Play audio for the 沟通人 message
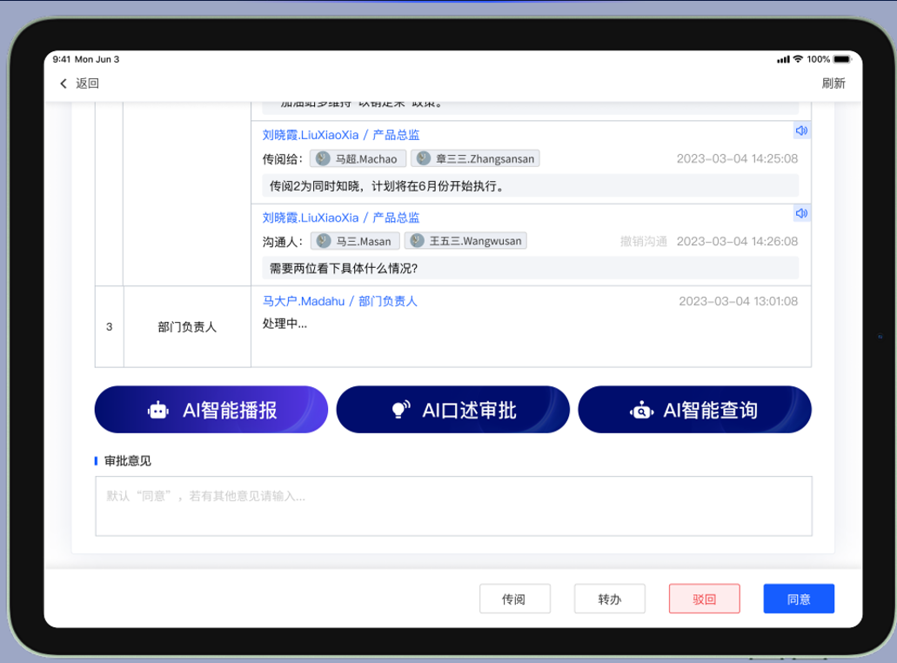The image size is (897, 663). click(800, 212)
